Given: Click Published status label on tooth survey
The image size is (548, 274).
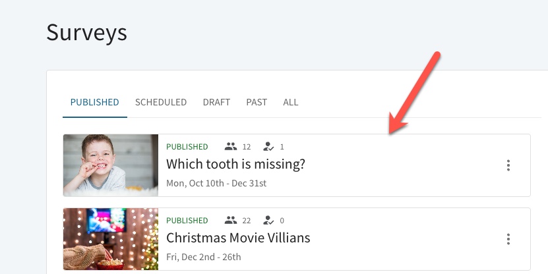Looking at the screenshot, I should point(187,147).
